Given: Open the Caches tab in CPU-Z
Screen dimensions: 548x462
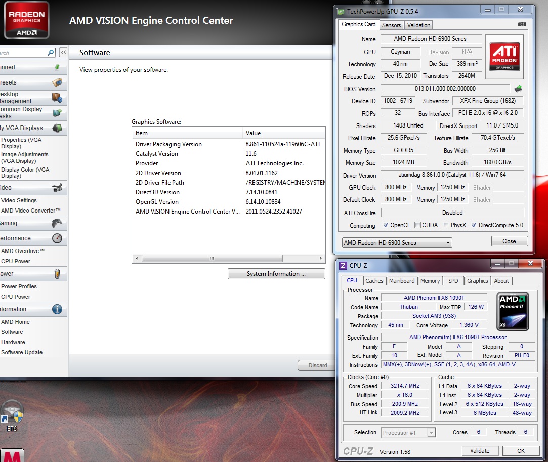Looking at the screenshot, I should (x=374, y=281).
